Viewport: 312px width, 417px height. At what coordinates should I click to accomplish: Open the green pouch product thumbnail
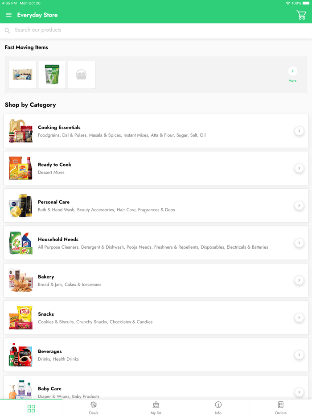point(52,75)
